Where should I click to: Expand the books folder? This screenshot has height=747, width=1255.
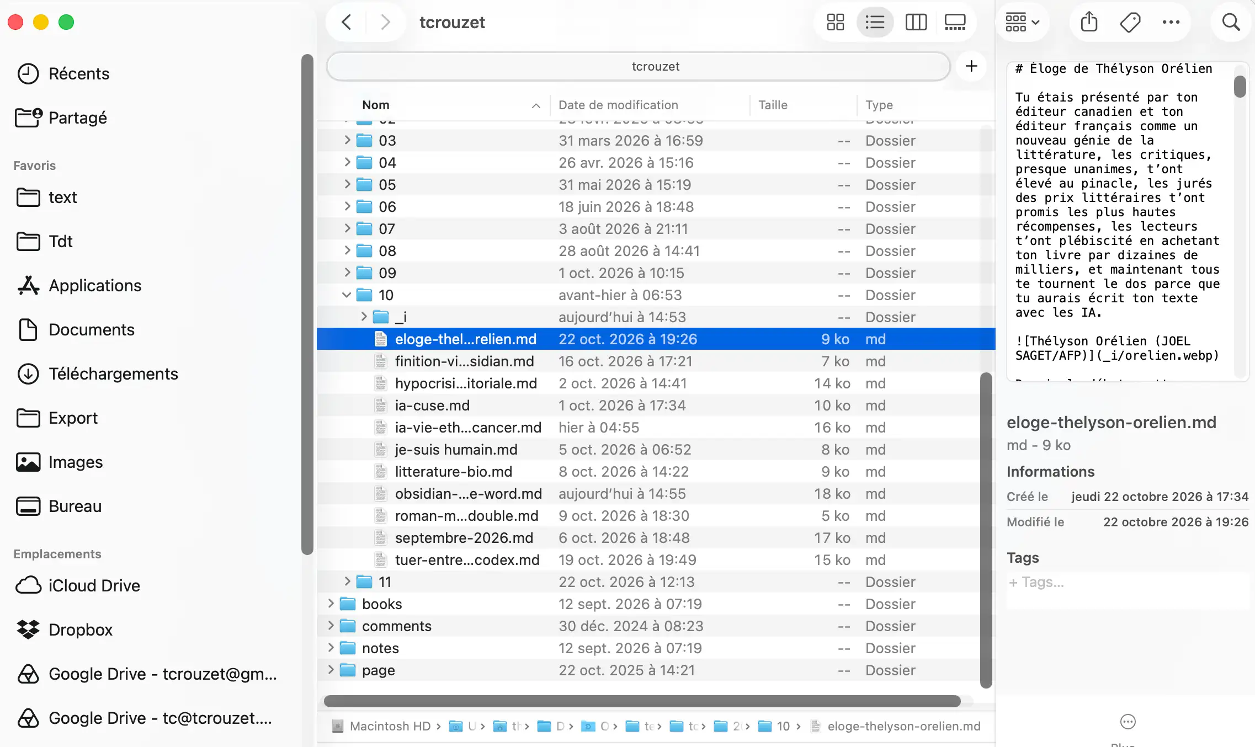coord(331,604)
